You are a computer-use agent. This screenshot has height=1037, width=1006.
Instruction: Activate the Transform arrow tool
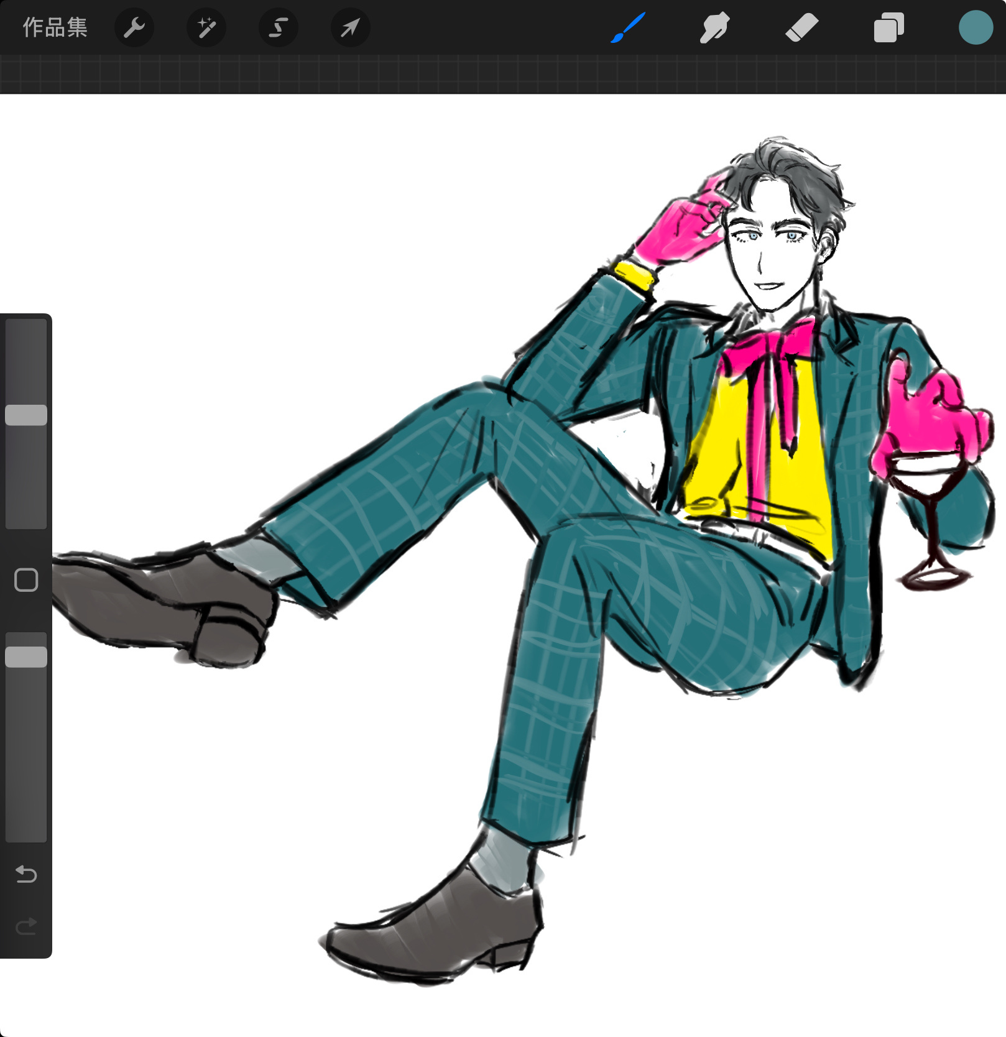click(351, 28)
